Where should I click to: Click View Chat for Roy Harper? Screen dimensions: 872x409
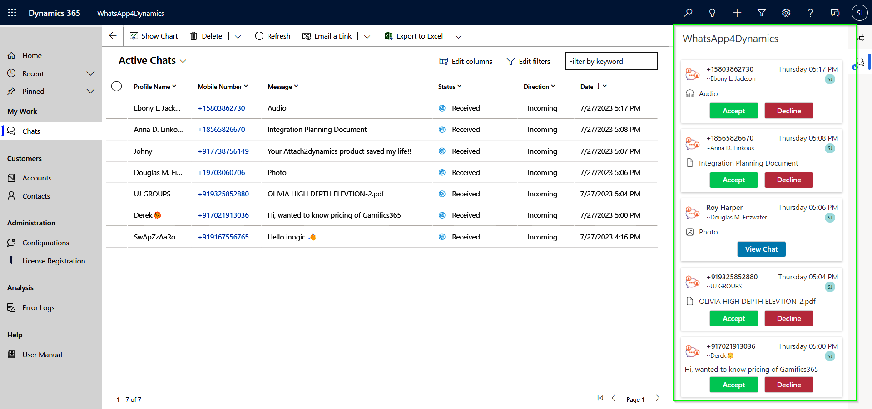[x=761, y=249]
